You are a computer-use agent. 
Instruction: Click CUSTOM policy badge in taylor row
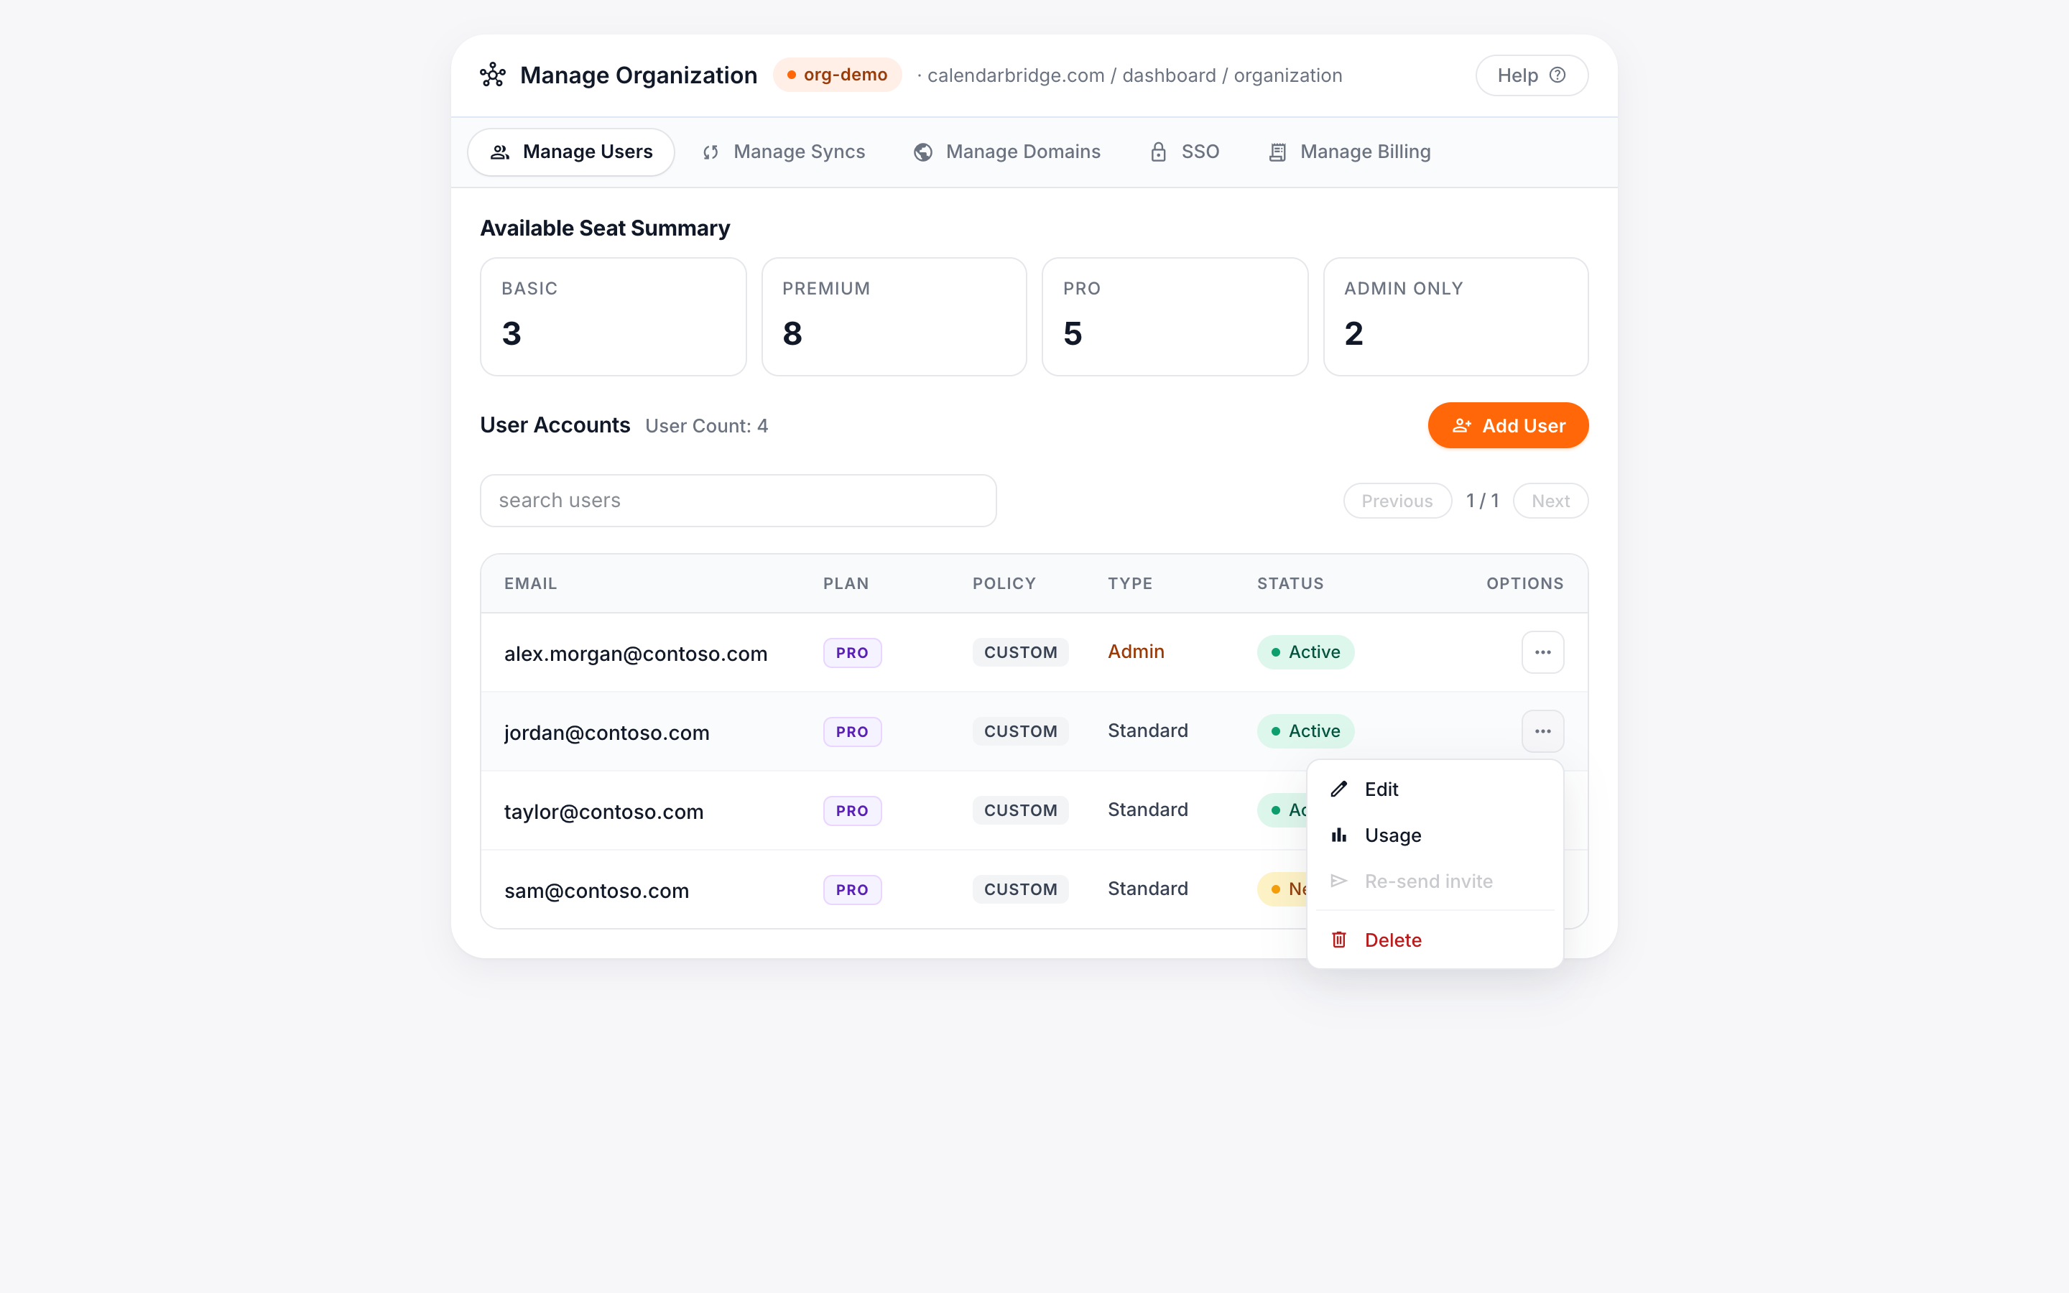(x=1020, y=811)
